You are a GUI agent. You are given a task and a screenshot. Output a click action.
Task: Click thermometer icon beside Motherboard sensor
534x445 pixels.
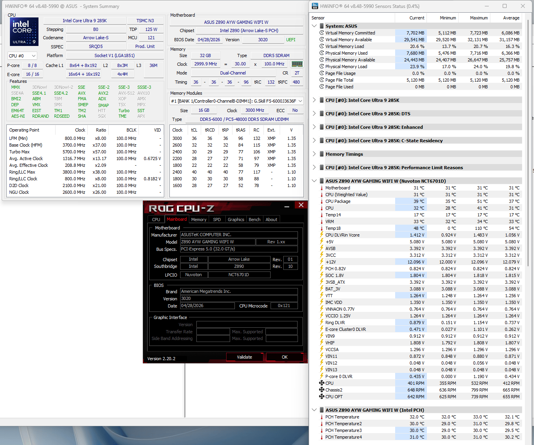tap(322, 188)
